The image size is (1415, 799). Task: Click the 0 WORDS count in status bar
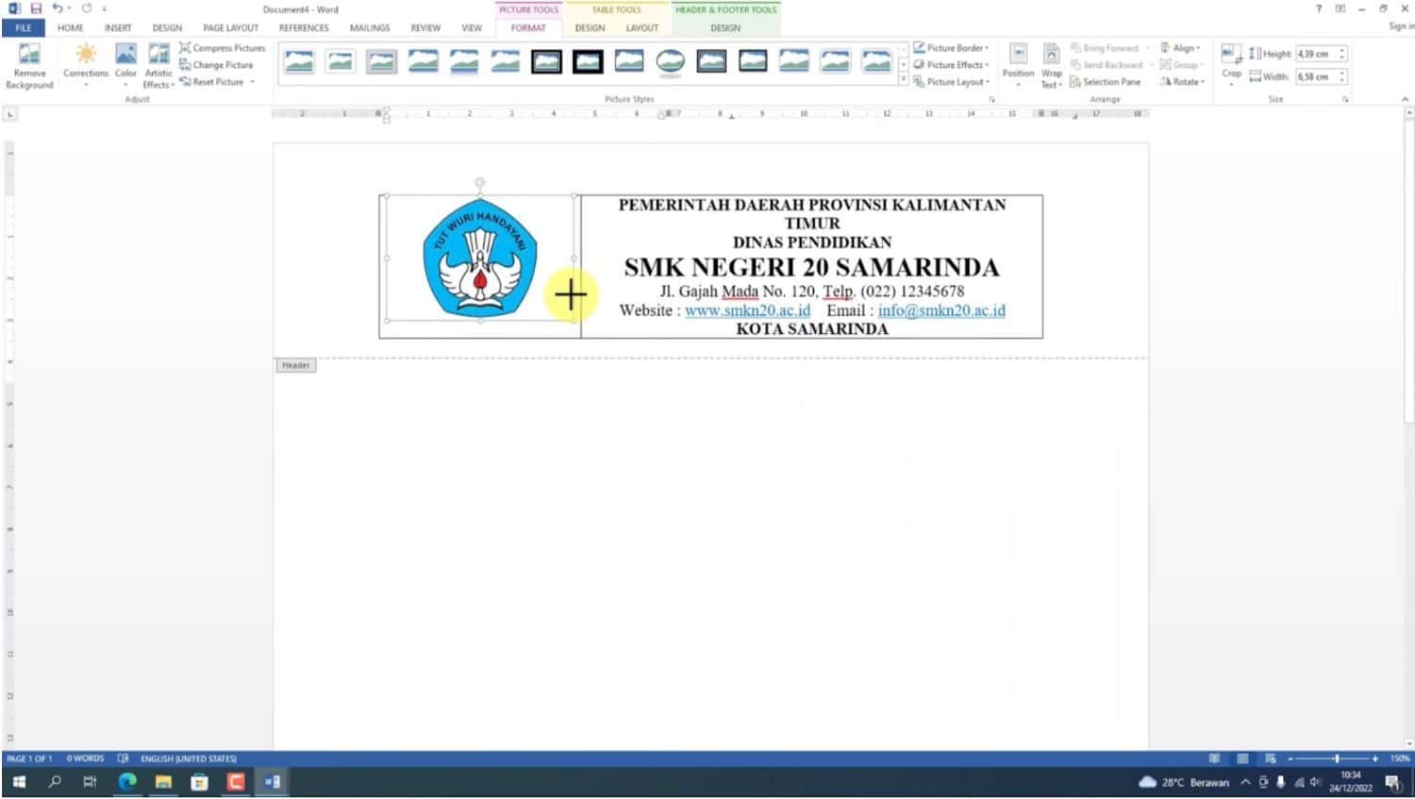[x=85, y=758]
